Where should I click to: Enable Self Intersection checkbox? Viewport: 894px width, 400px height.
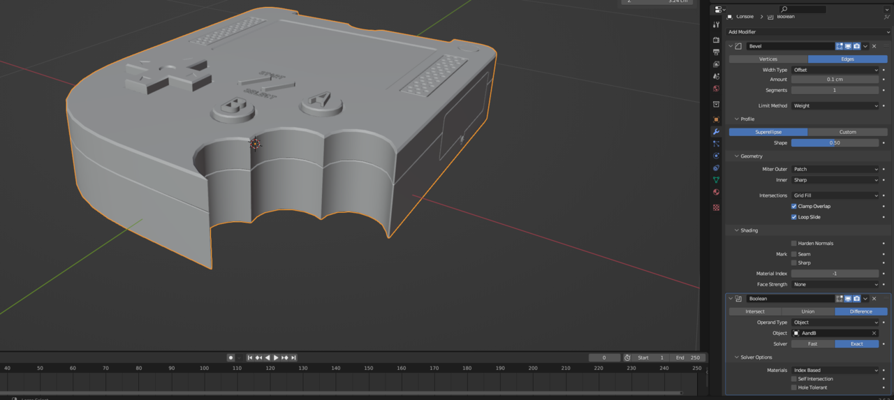[794, 379]
